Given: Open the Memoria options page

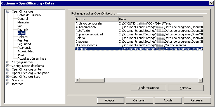Looking at the screenshot, I should (23, 22).
